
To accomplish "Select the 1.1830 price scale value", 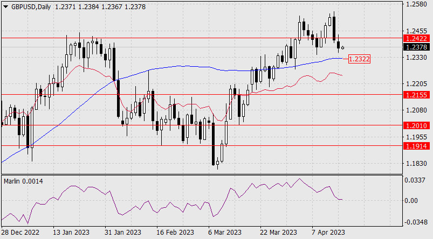I will tap(417, 163).
